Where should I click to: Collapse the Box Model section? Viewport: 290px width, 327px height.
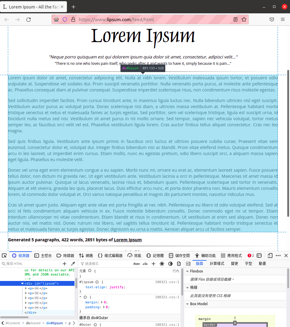(187, 304)
